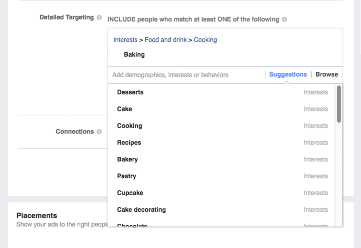Viewport: 361px width, 248px height.
Task: Choose Bakery from the suggestions
Action: pos(128,159)
